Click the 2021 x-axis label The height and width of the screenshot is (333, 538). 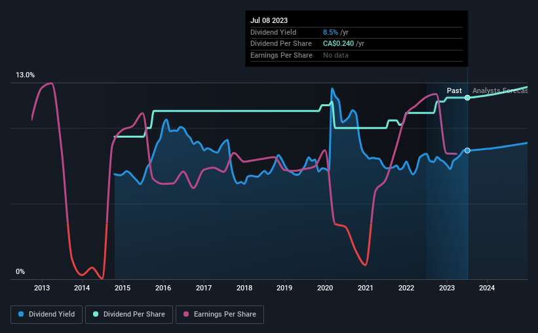coord(366,288)
